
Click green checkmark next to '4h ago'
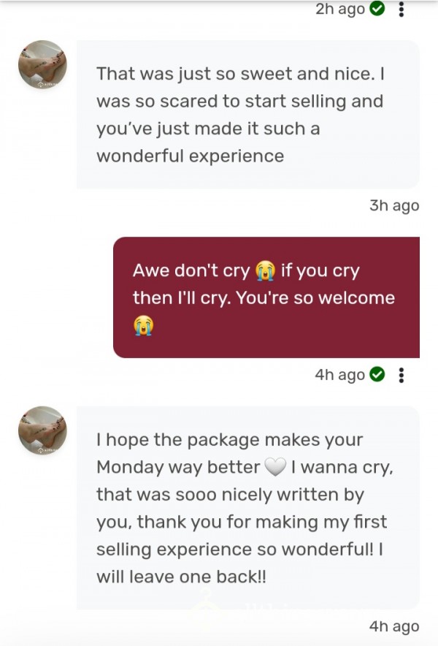377,374
